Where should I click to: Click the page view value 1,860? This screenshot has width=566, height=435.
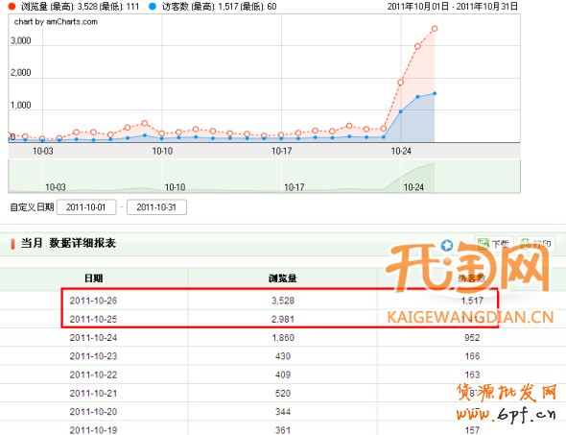point(283,338)
